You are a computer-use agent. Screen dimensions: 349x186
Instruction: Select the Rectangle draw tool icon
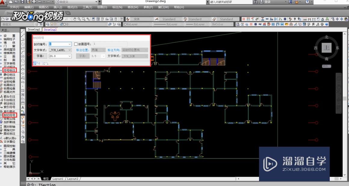(23, 48)
